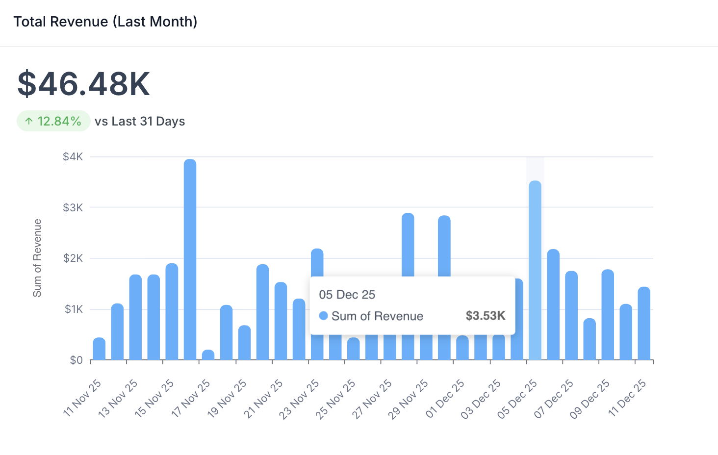Click the blue legend dot in tooltip
The height and width of the screenshot is (455, 718).
click(x=323, y=316)
